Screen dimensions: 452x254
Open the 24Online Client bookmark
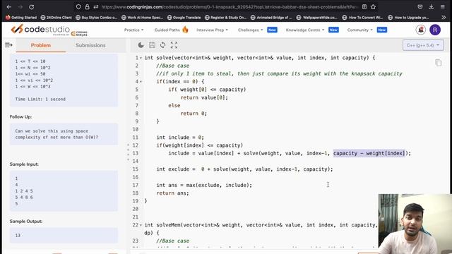[x=56, y=18]
